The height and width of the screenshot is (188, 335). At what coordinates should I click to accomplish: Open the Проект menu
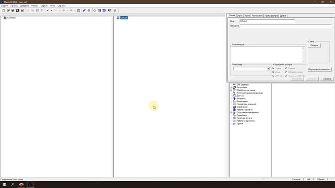5,6
